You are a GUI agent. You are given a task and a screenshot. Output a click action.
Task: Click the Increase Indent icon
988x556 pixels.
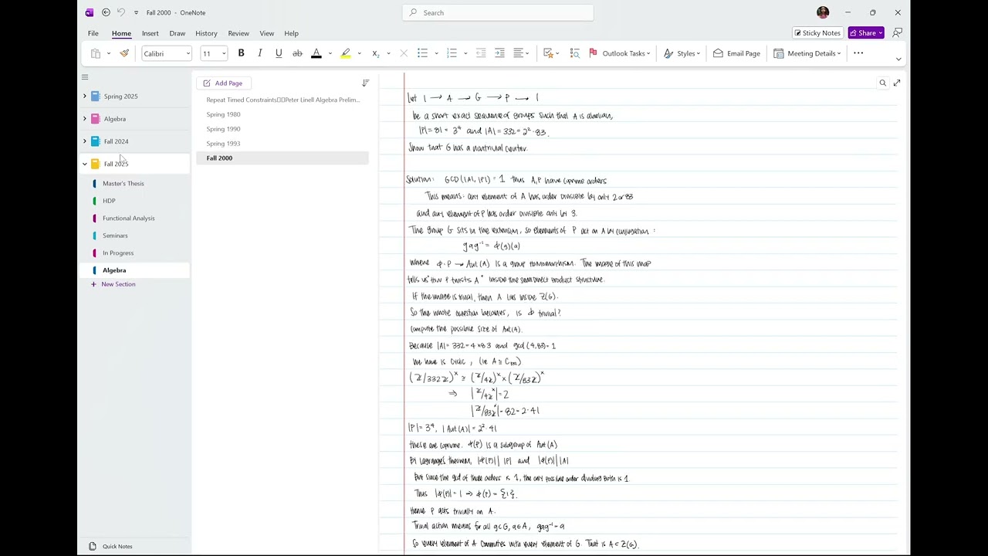[499, 53]
